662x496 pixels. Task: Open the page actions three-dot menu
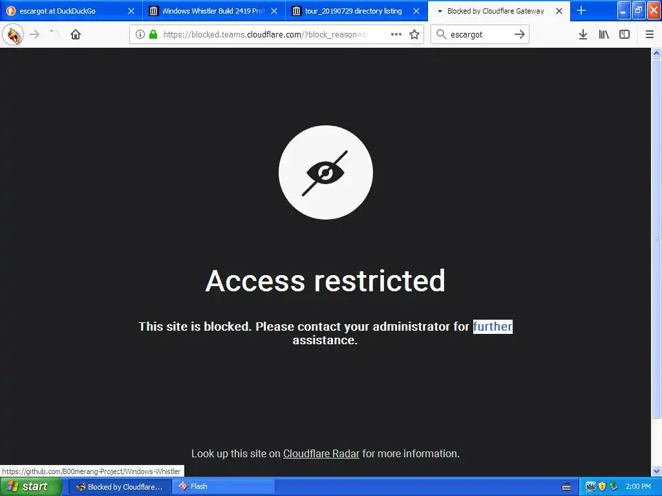tap(396, 35)
